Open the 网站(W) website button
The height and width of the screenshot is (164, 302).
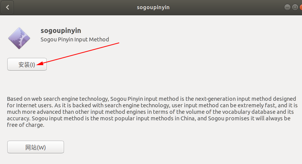(36, 147)
